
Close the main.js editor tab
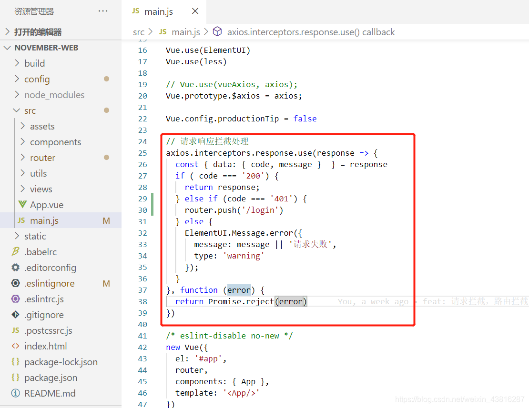[x=195, y=11]
